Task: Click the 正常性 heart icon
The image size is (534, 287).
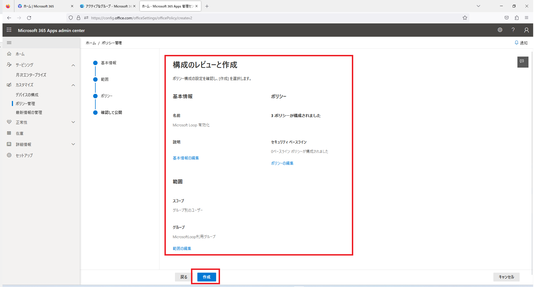Action: (x=9, y=122)
